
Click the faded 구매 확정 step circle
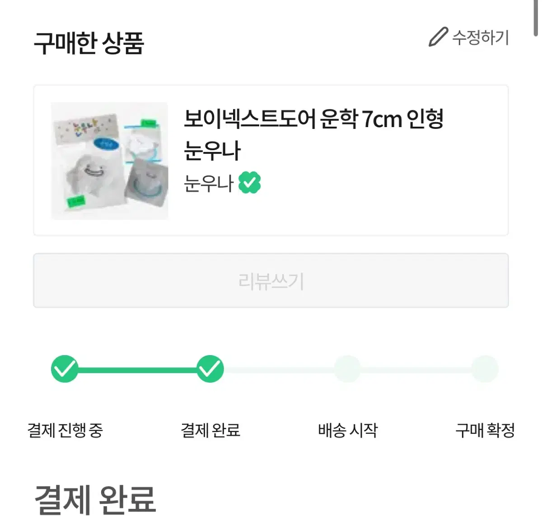point(485,369)
